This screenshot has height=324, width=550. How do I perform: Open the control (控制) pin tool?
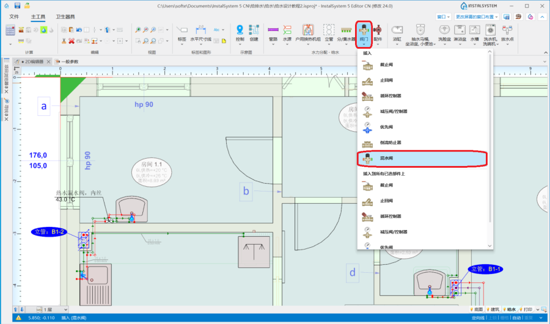tap(240, 34)
